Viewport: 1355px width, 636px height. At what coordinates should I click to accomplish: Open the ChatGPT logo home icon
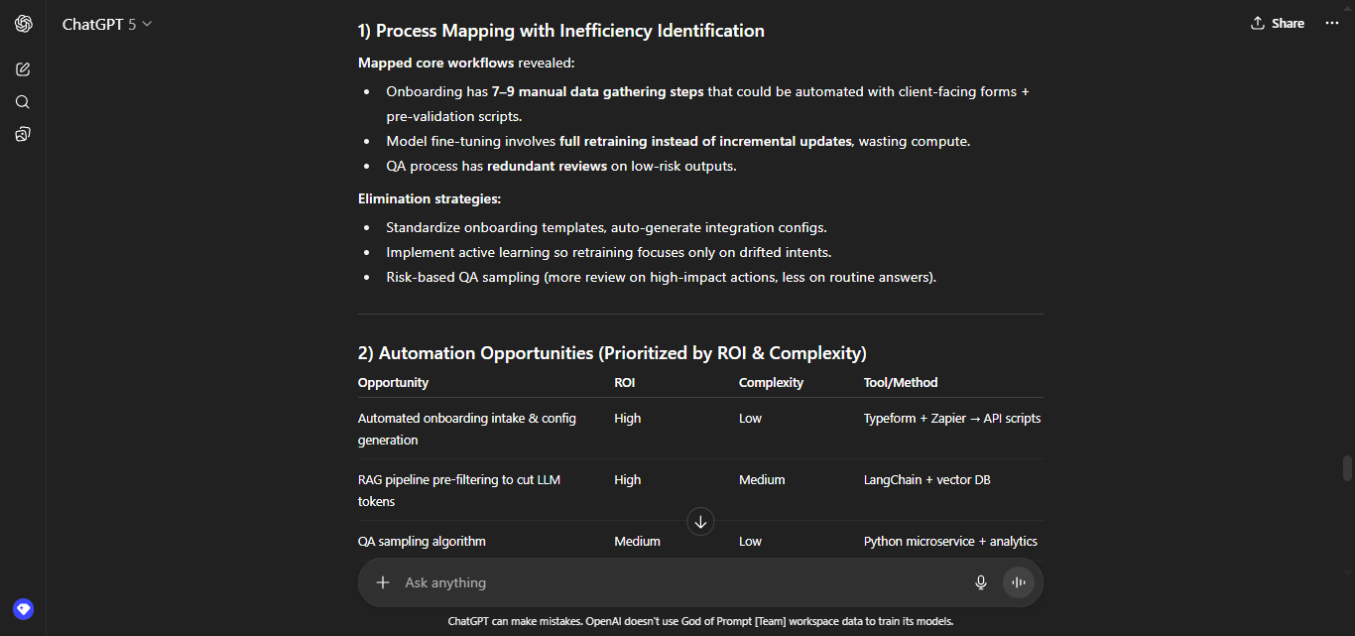point(23,24)
